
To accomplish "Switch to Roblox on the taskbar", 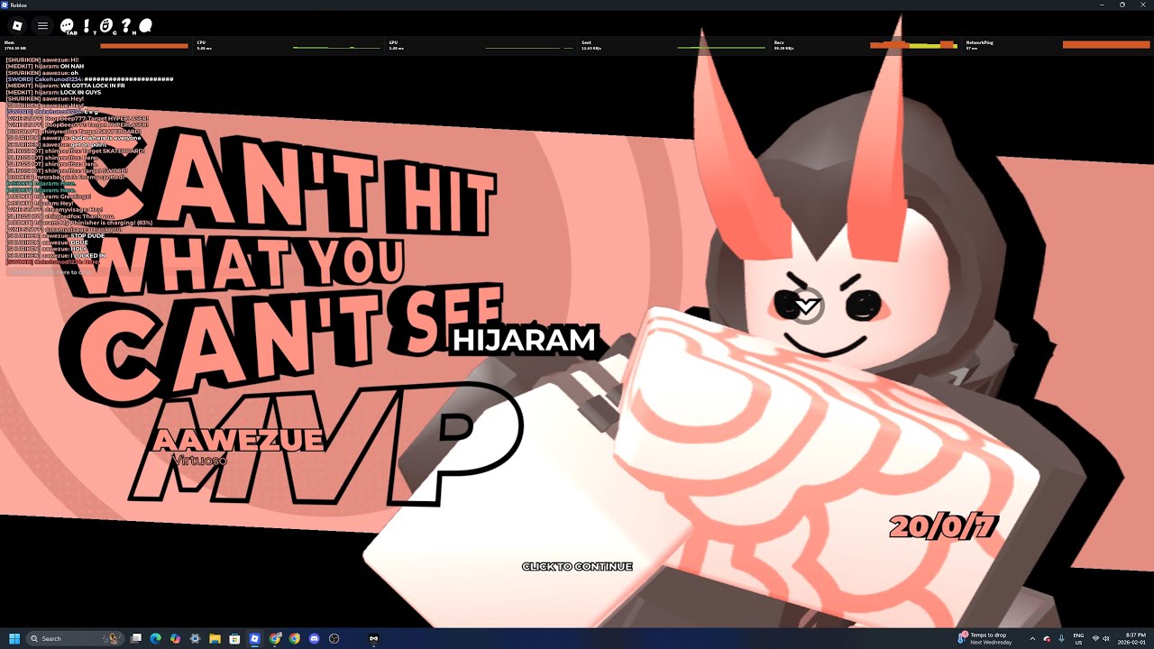I will pos(254,638).
